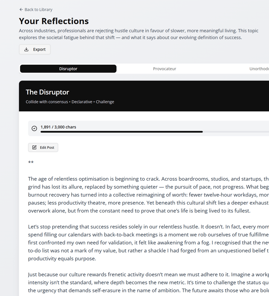Click the 1,891 / 3,000 chars label
Screen dimensions: 269x296
[x=58, y=127]
